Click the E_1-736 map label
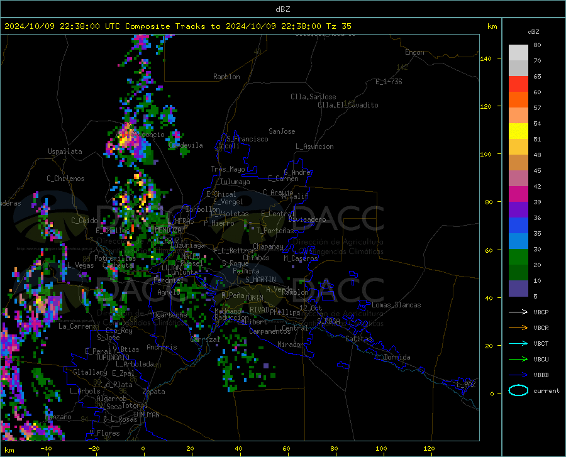 point(389,82)
